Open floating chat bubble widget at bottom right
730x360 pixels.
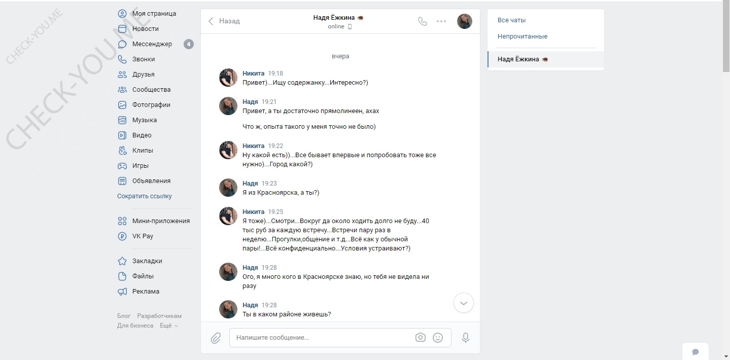(696, 352)
